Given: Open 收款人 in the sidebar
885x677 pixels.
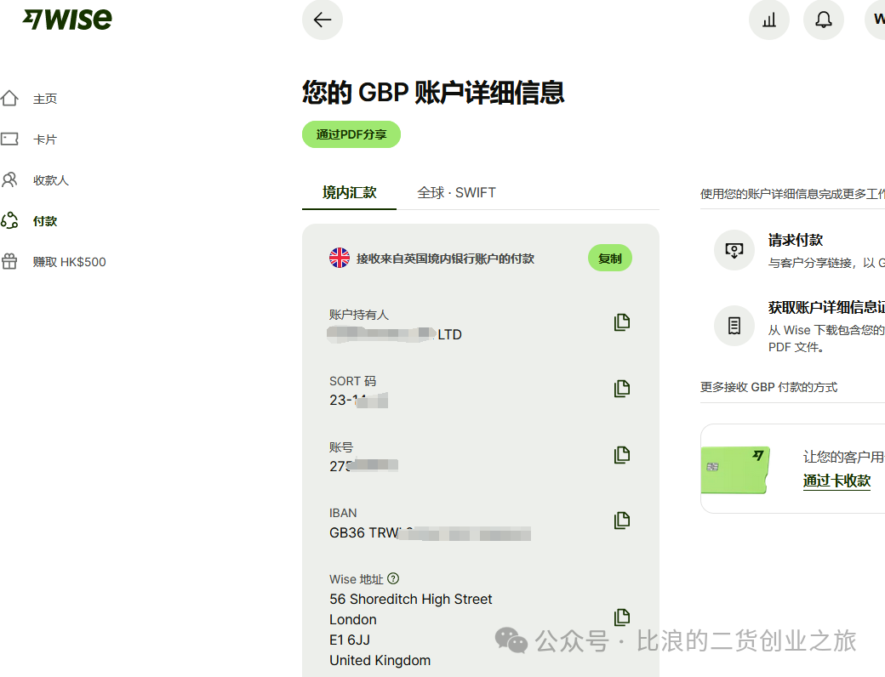Looking at the screenshot, I should point(51,180).
